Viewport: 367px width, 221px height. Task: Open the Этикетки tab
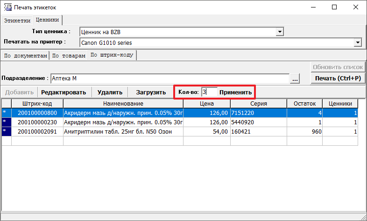click(17, 21)
